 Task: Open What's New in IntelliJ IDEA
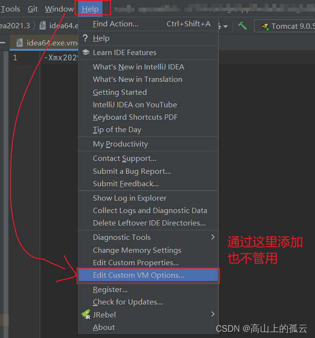148,67
